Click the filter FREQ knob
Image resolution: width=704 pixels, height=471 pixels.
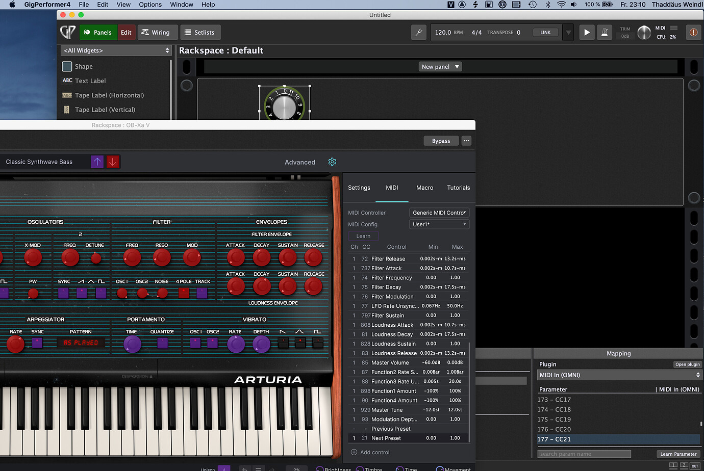(x=132, y=258)
